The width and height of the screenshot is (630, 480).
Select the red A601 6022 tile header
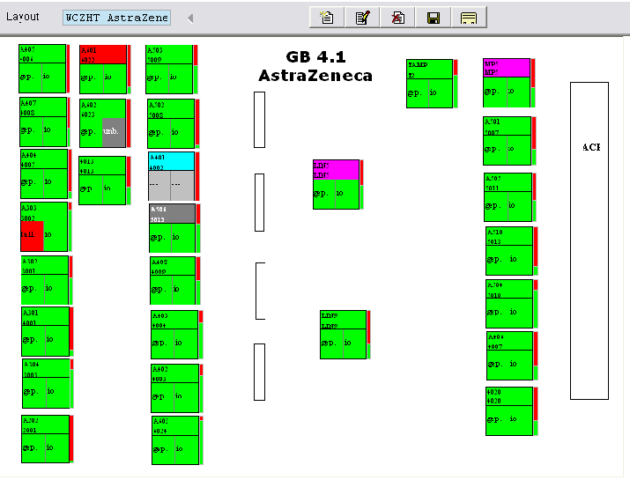[x=103, y=55]
